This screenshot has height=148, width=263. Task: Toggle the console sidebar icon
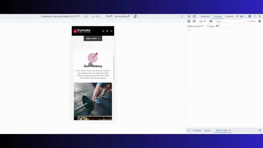coord(189,21)
